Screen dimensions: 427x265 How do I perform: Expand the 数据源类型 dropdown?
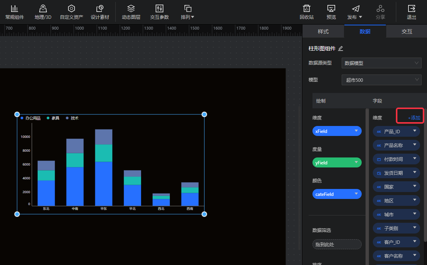click(381, 63)
